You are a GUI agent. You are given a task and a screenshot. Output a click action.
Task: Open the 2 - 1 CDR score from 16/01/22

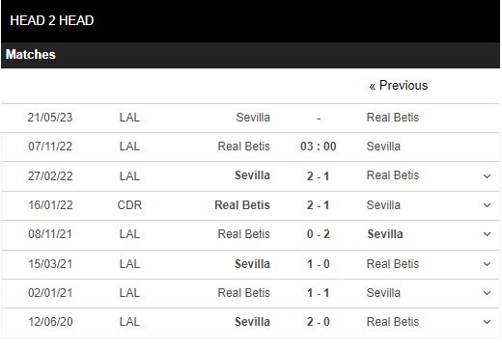pos(319,205)
